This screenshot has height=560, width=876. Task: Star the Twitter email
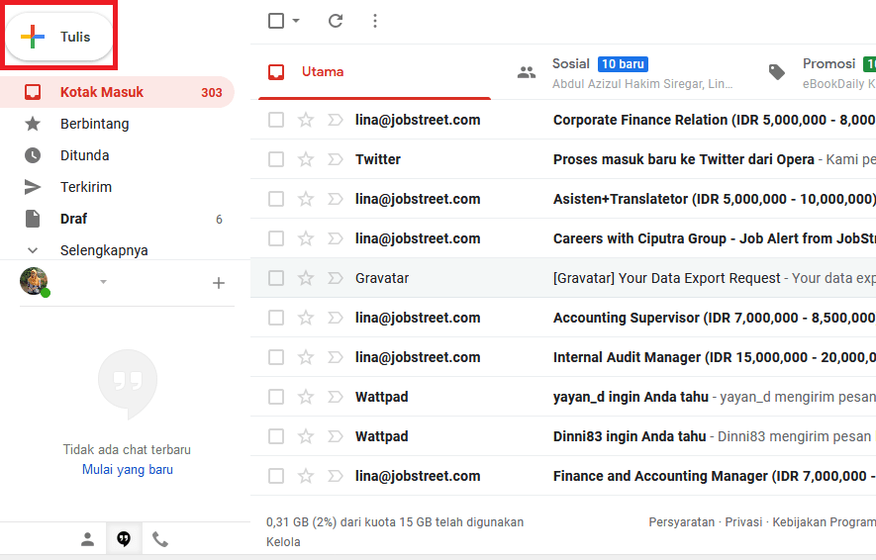point(306,159)
